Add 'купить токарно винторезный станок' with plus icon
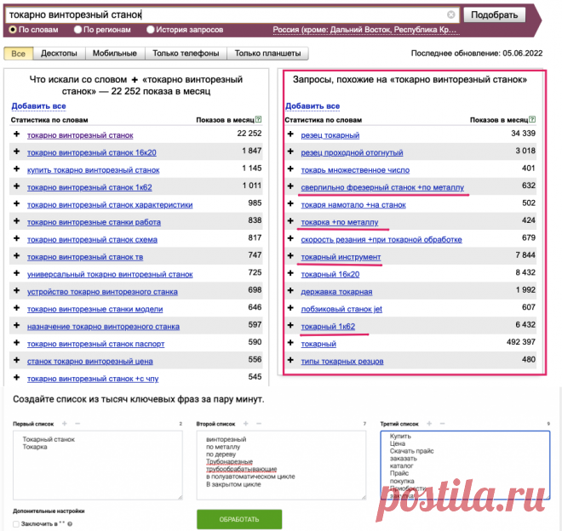Viewport: 562px width, 531px height. tap(16, 168)
